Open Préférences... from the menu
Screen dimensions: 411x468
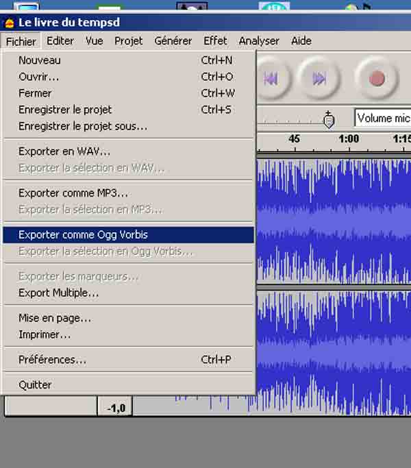52,360
